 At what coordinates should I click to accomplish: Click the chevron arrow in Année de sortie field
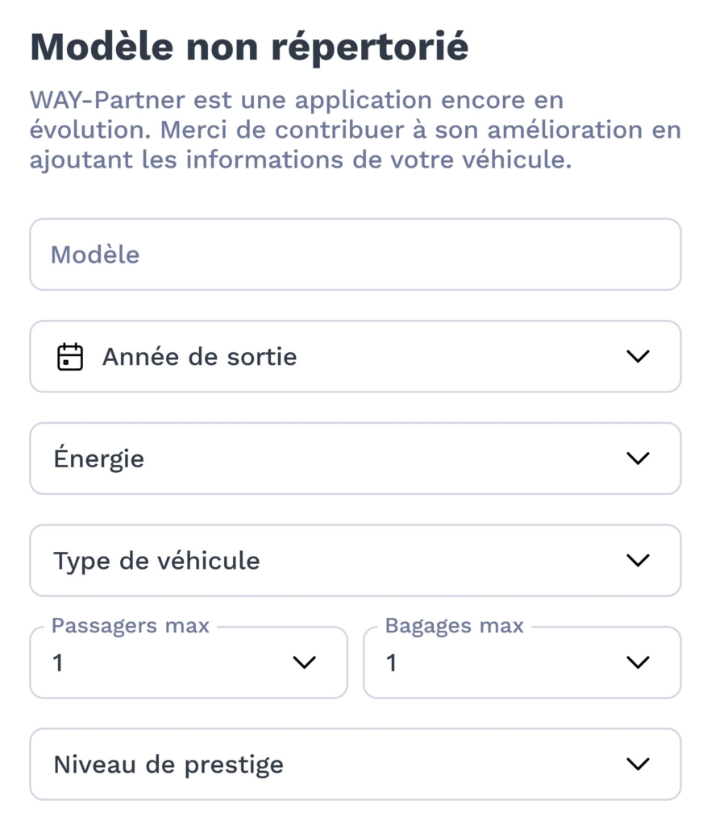pos(637,356)
